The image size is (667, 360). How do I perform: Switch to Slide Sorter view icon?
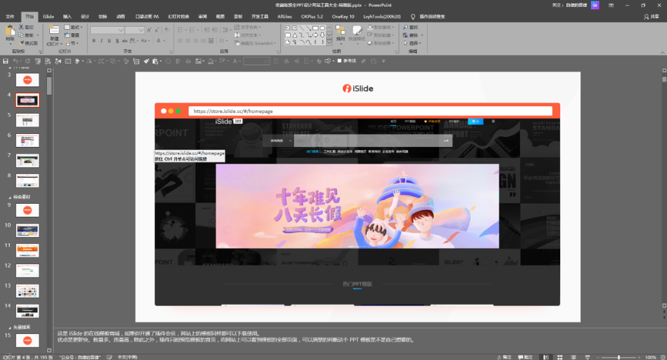pos(560,357)
